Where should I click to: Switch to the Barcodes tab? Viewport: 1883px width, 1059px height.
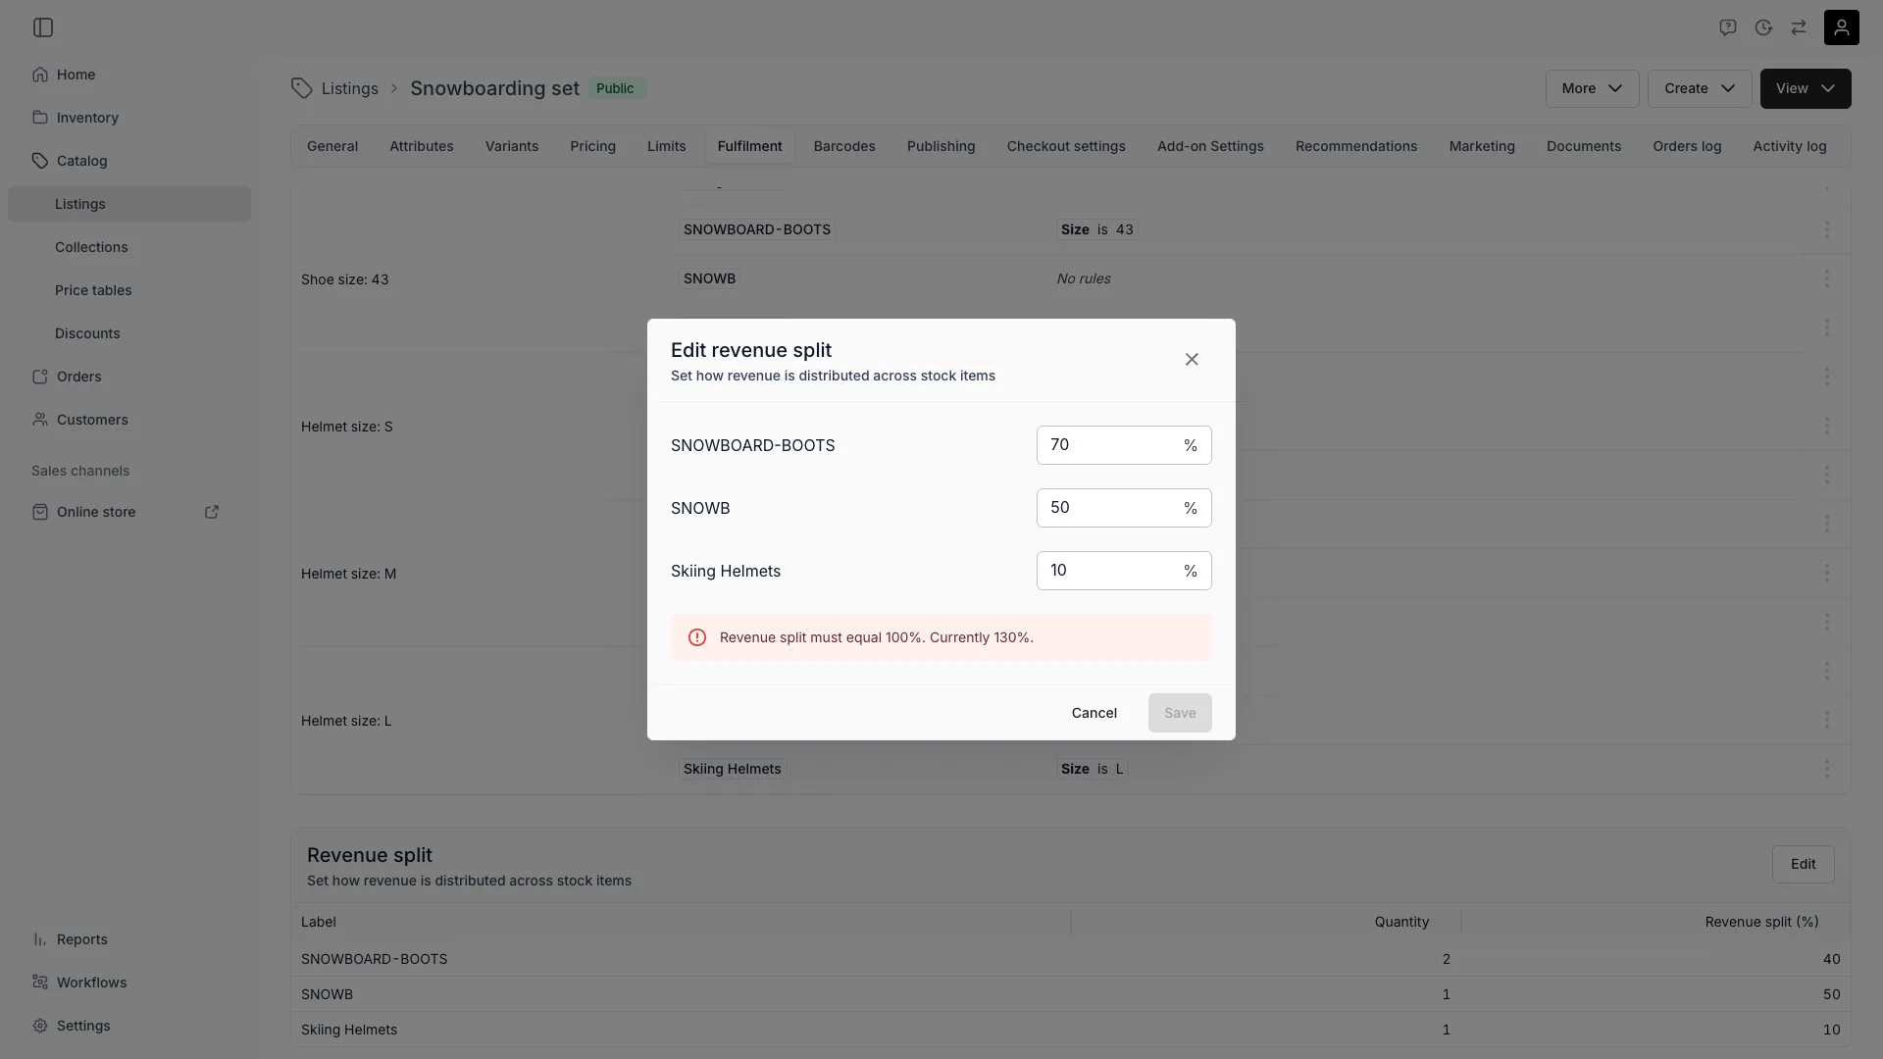[x=844, y=146]
